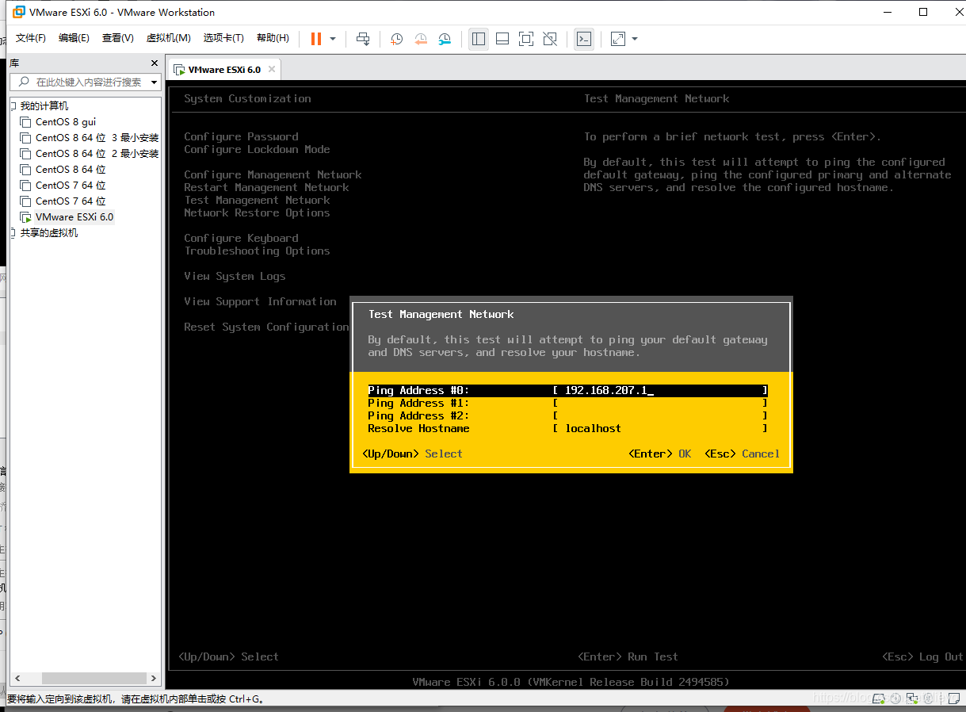966x712 pixels.
Task: Click the orange pause VM button
Action: tap(316, 39)
